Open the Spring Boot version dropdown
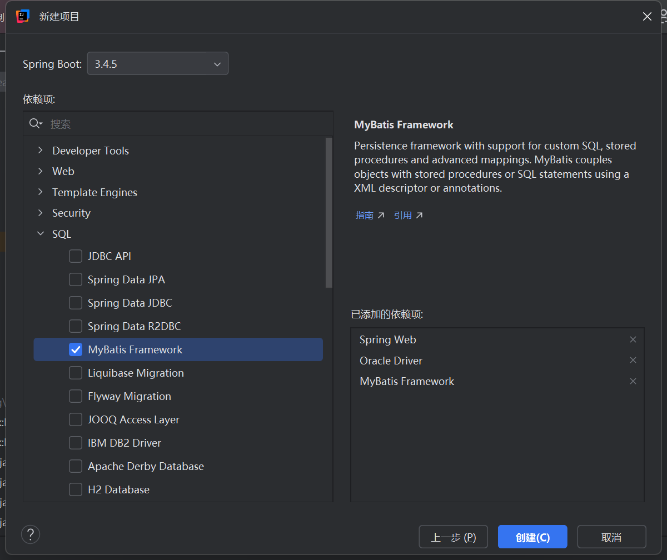This screenshot has width=667, height=560. (217, 63)
